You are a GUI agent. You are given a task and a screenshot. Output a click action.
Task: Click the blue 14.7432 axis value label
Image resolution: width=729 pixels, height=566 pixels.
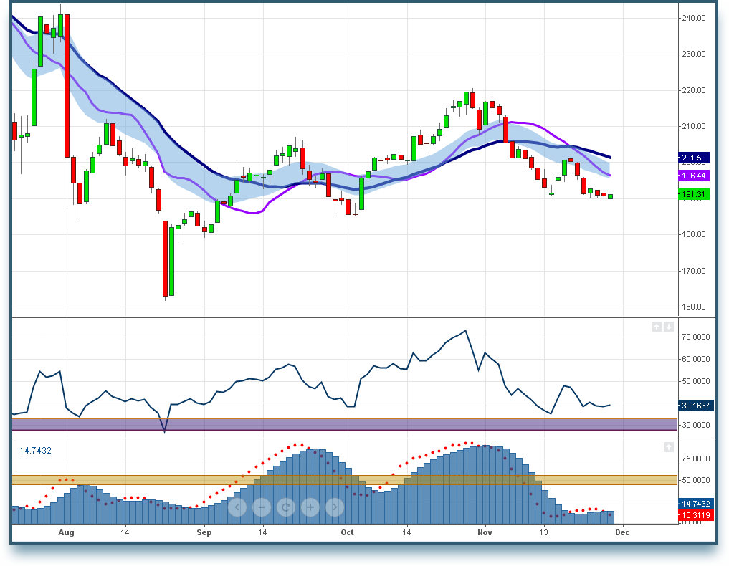coord(695,504)
